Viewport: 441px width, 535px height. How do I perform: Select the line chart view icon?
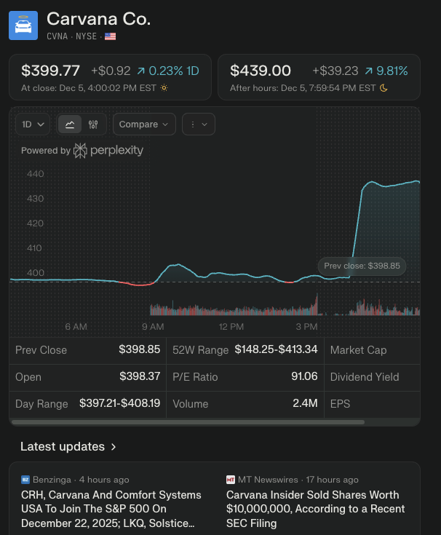[x=70, y=124]
